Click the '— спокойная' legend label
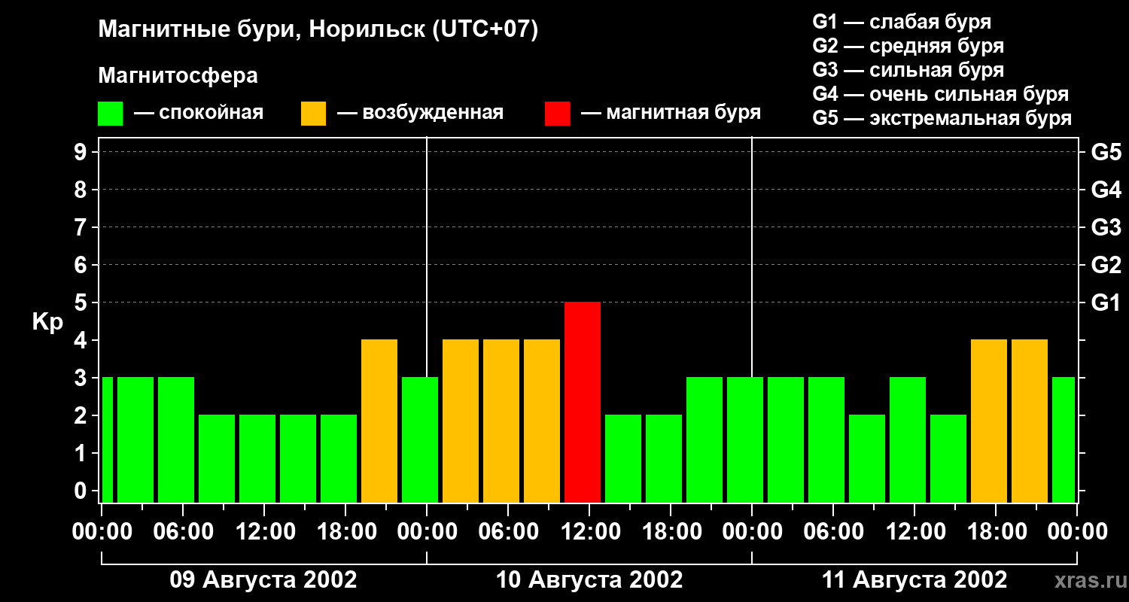 coord(199,113)
